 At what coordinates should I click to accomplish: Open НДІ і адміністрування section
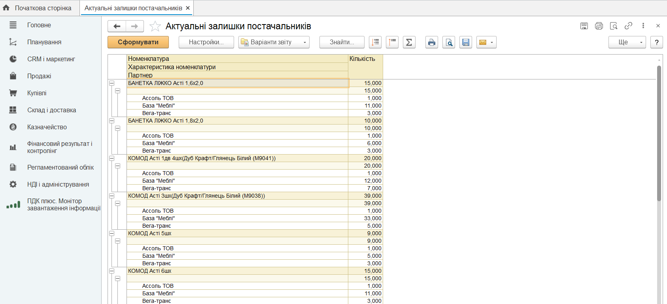51,184
